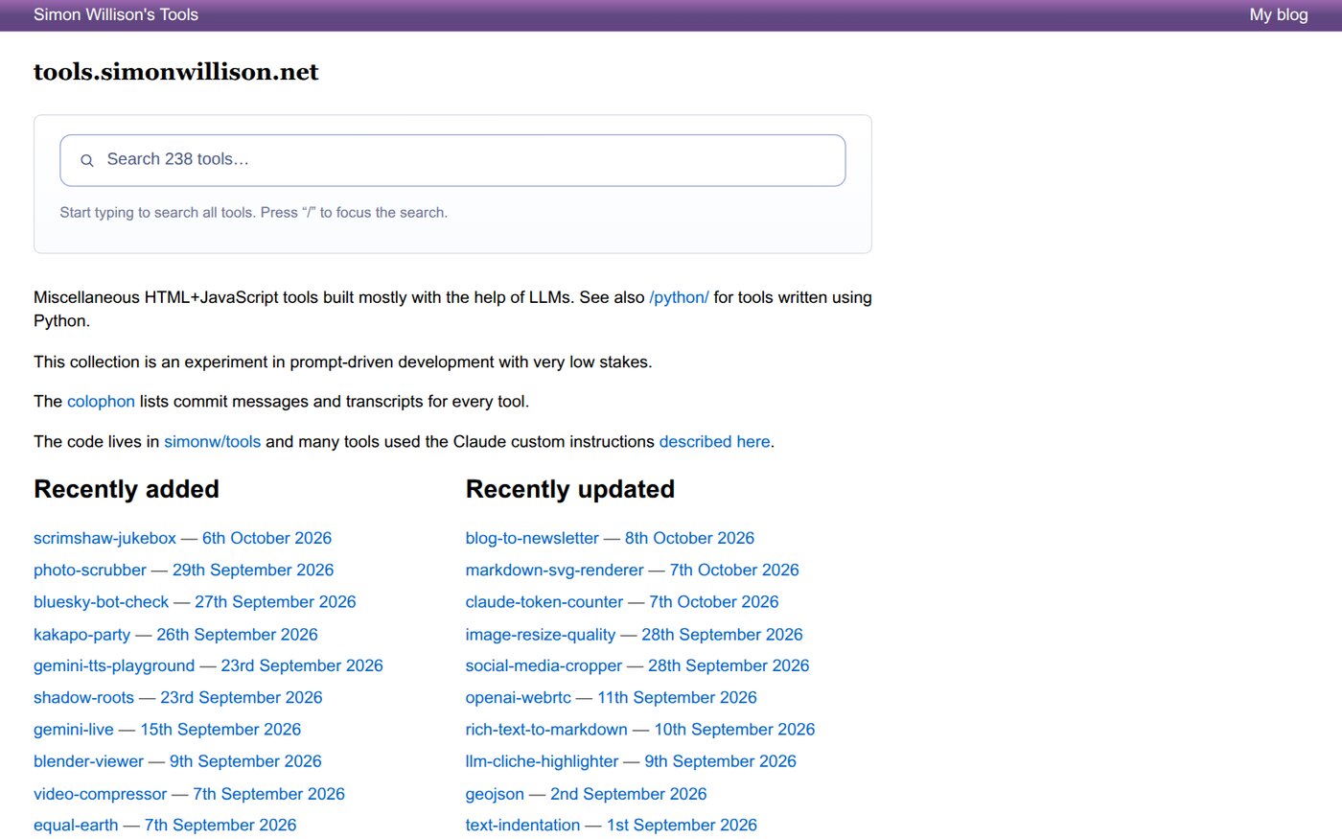
Task: Open the claude-token-counter tool
Action: pos(544,602)
